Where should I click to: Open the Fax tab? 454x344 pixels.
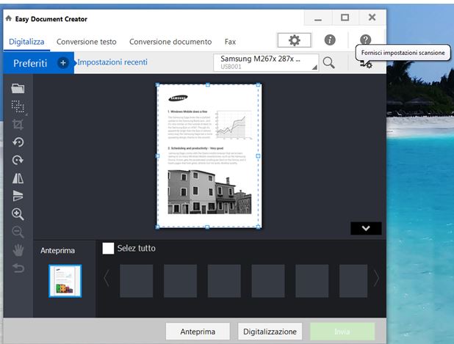pyautogui.click(x=230, y=42)
